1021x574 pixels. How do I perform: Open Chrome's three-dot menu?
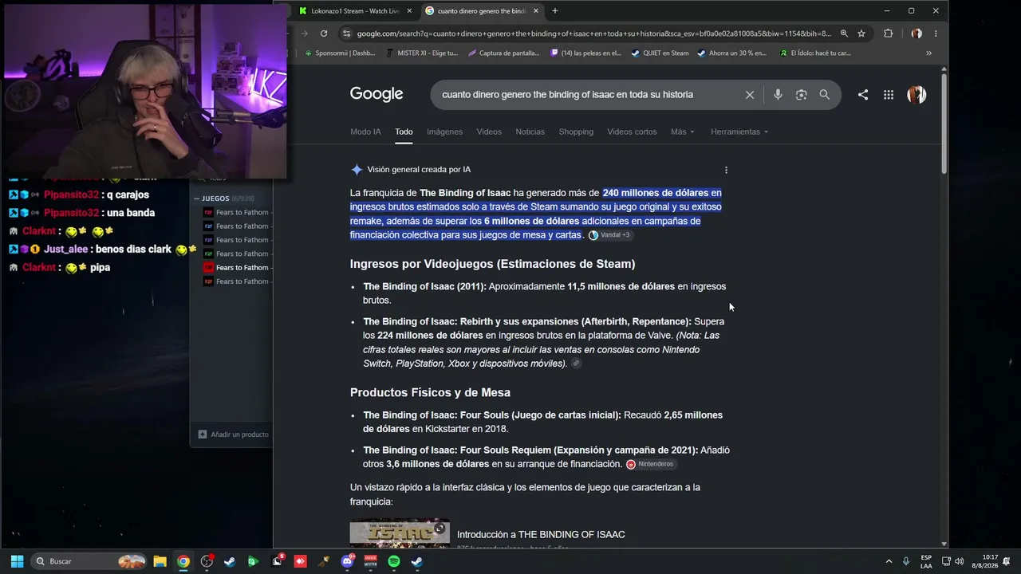click(936, 33)
